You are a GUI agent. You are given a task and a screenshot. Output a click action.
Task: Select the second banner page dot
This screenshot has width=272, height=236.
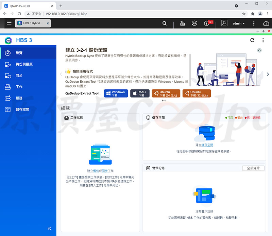coord(165,100)
